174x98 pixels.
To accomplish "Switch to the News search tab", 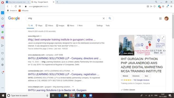I will [71, 26].
